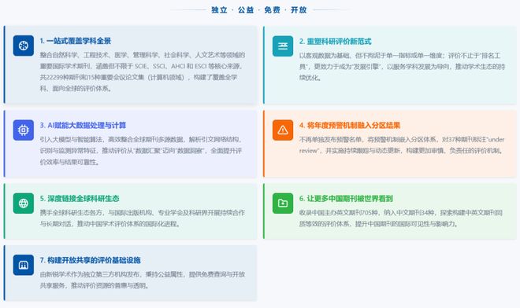Click the description starting 收录中国主办英文期刊
This screenshot has width=520, height=308.
point(400,218)
